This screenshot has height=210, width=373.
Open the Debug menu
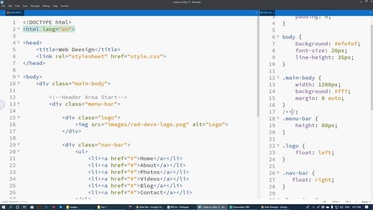pyautogui.click(x=47, y=6)
